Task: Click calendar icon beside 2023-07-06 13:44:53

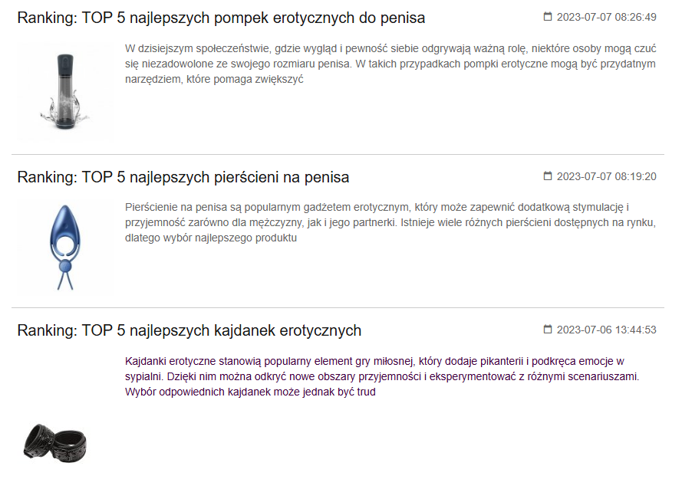Action: tap(548, 330)
